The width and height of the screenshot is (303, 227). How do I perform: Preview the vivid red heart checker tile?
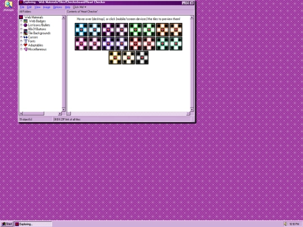[135, 44]
